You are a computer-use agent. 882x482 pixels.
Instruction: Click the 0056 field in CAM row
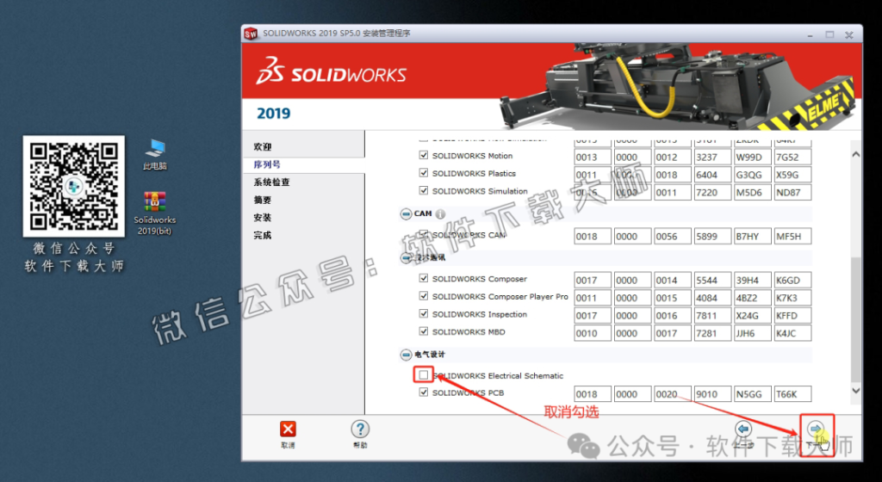click(673, 237)
